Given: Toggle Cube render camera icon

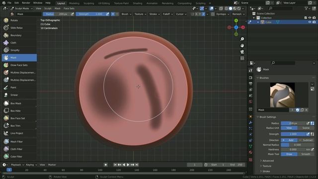Looking at the screenshot, I should coord(314,22).
